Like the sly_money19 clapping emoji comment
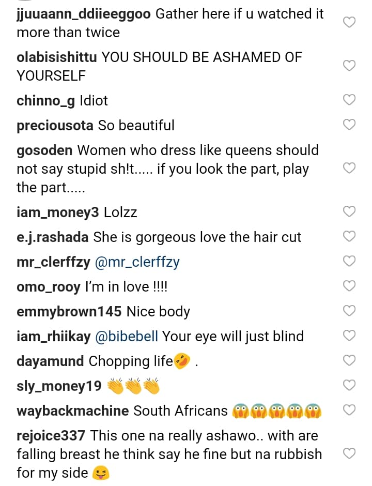 coord(350,385)
